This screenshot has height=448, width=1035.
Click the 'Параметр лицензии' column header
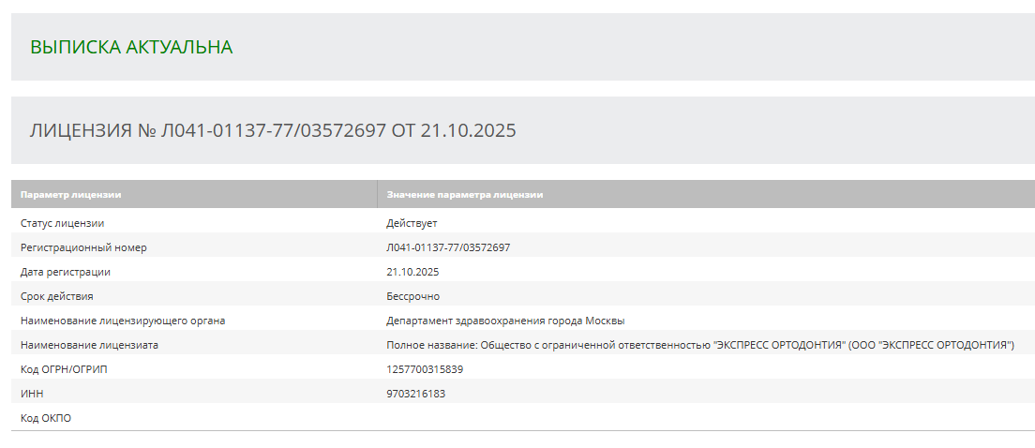70,195
